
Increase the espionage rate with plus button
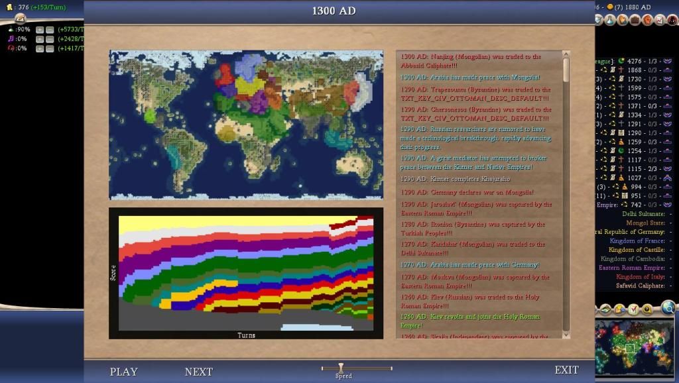tap(40, 49)
